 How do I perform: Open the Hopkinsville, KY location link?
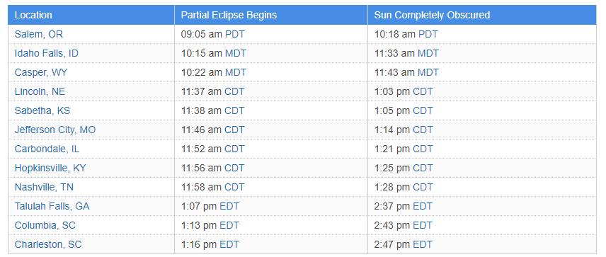[x=50, y=168]
